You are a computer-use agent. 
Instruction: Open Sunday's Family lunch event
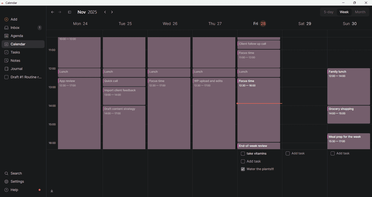349,87
